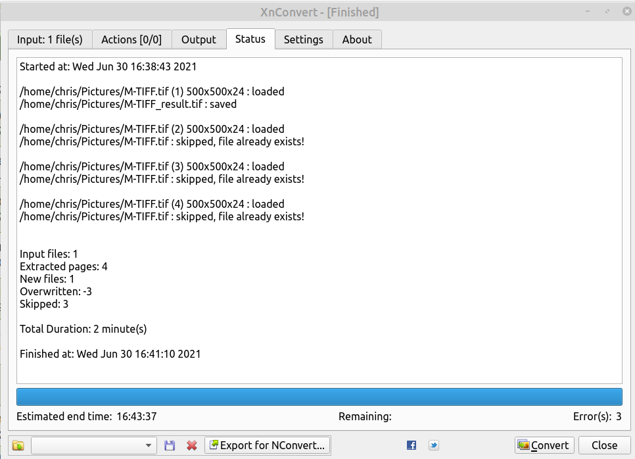The image size is (635, 459).
Task: Click the 'M-TIFF.tif (2) 500x500x24 : loaded' line
Action: [152, 130]
